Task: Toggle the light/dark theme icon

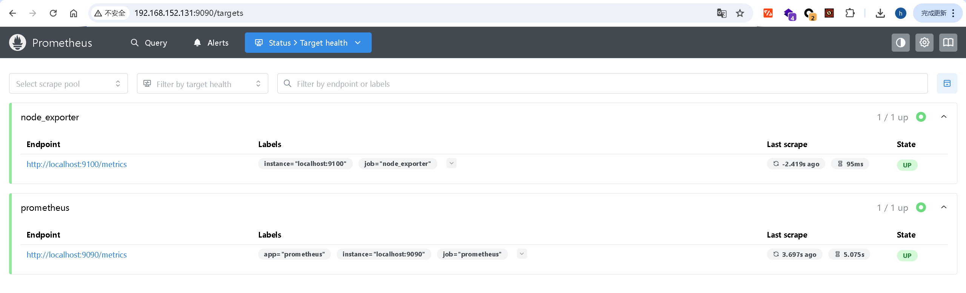Action: pos(900,43)
